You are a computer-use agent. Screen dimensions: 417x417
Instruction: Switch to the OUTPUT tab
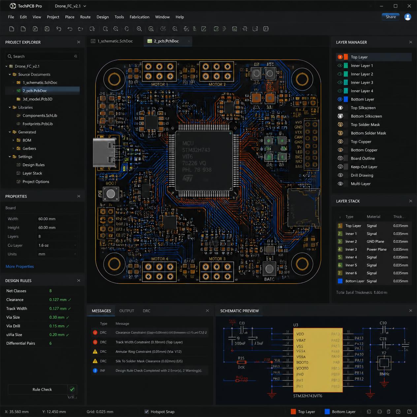[x=127, y=311]
